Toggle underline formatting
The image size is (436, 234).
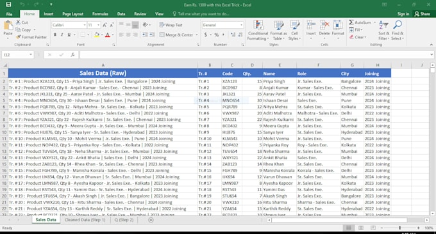point(69,35)
